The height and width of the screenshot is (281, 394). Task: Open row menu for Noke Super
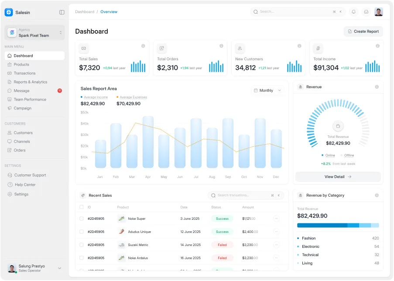pyautogui.click(x=276, y=219)
